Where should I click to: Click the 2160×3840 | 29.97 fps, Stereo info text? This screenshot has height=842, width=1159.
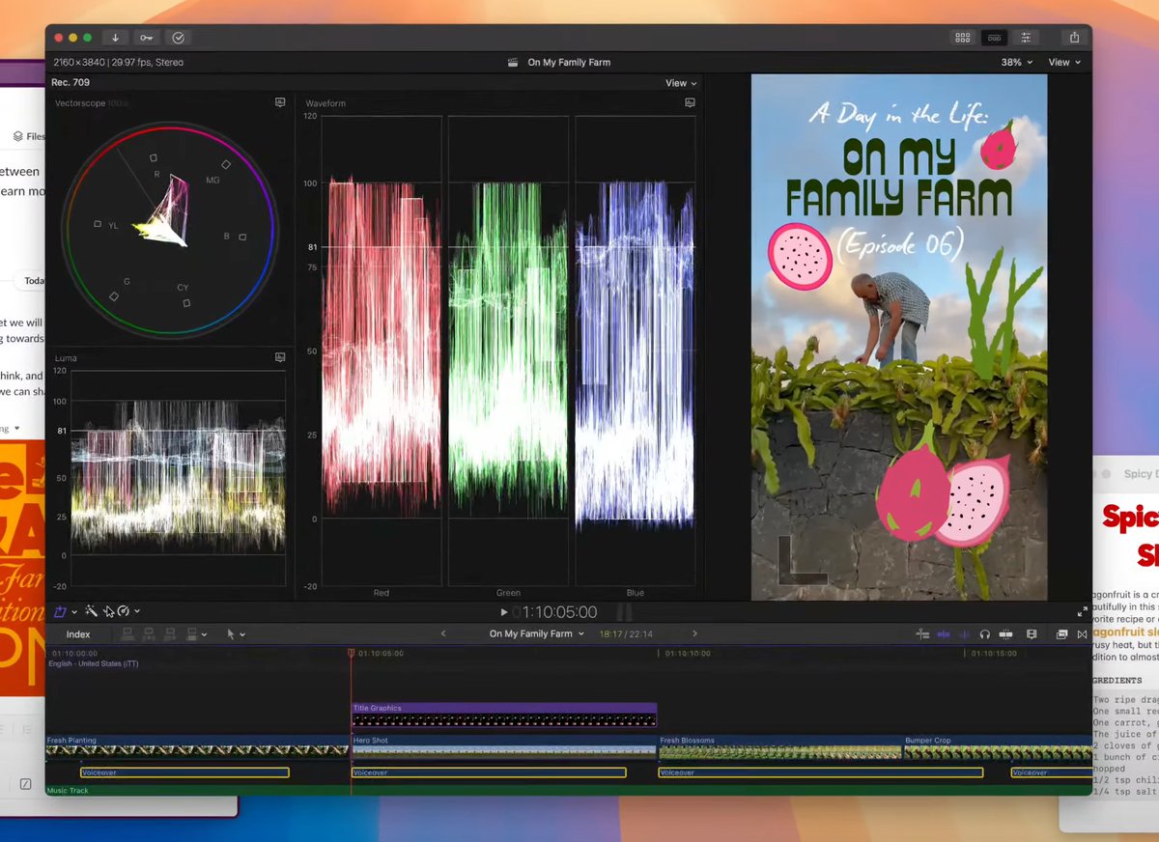point(118,62)
